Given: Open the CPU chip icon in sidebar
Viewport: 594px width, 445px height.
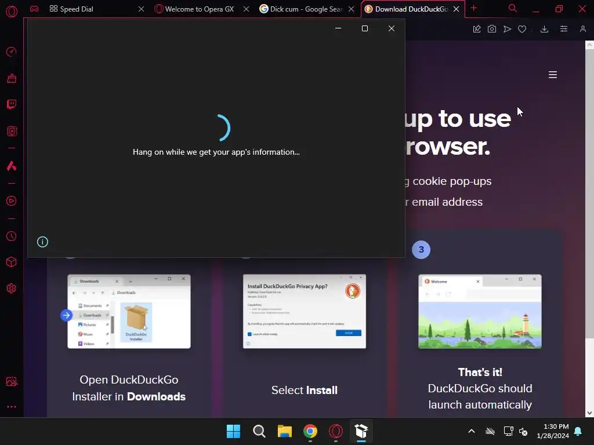Looking at the screenshot, I should coord(12,131).
